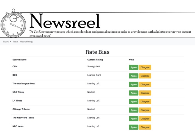This screenshot has width=195, height=139.
Task: Select the Source Name column header
Action: click(x=19, y=60)
